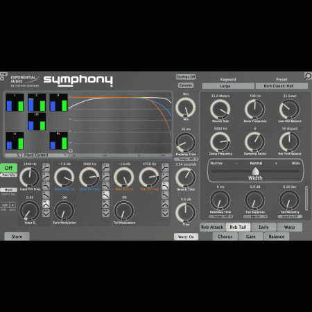
Task: Toggle the Warp: On button
Action: coord(186,236)
